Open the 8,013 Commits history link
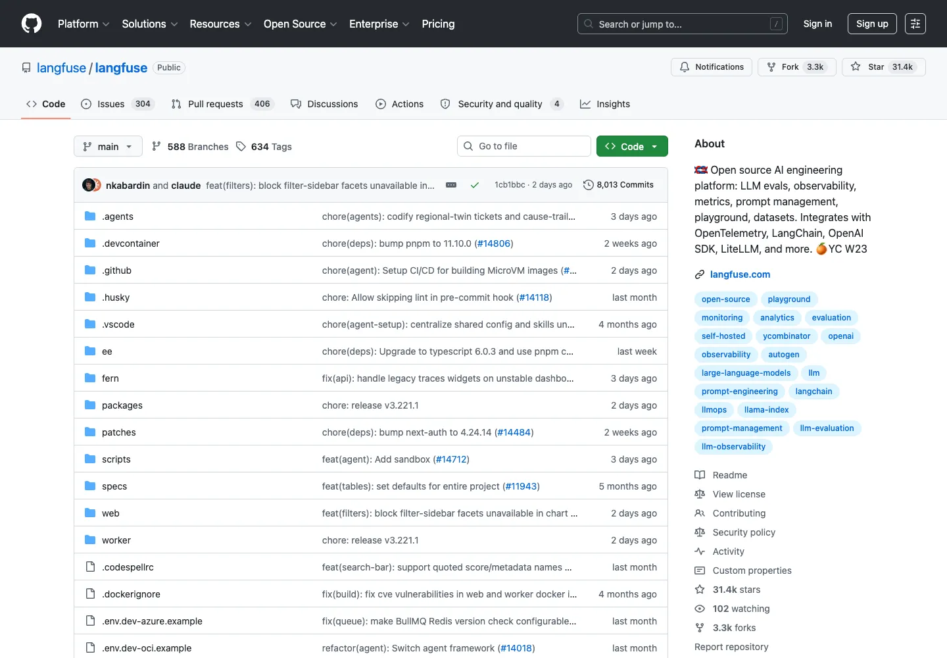Screen dimensions: 947x658 coord(619,185)
